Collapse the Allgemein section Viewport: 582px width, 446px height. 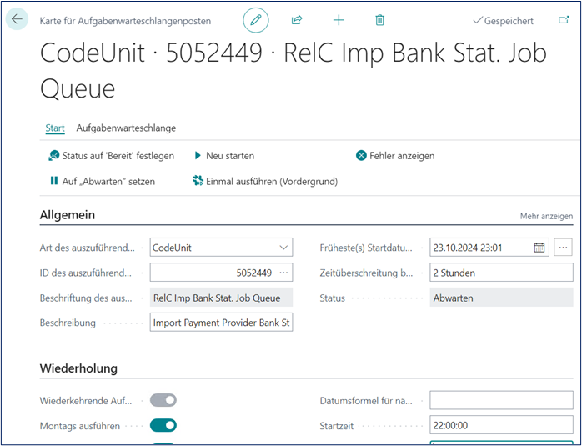pos(68,215)
